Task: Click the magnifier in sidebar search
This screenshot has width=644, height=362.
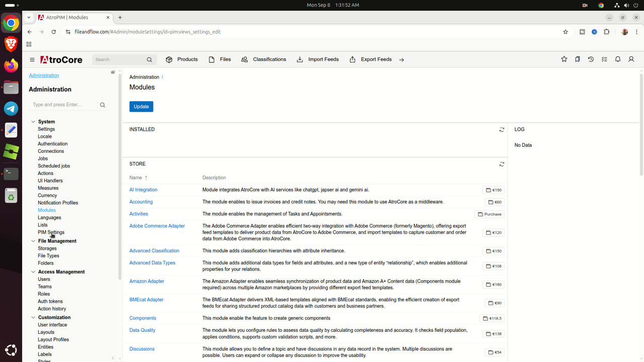Action: pos(103,105)
